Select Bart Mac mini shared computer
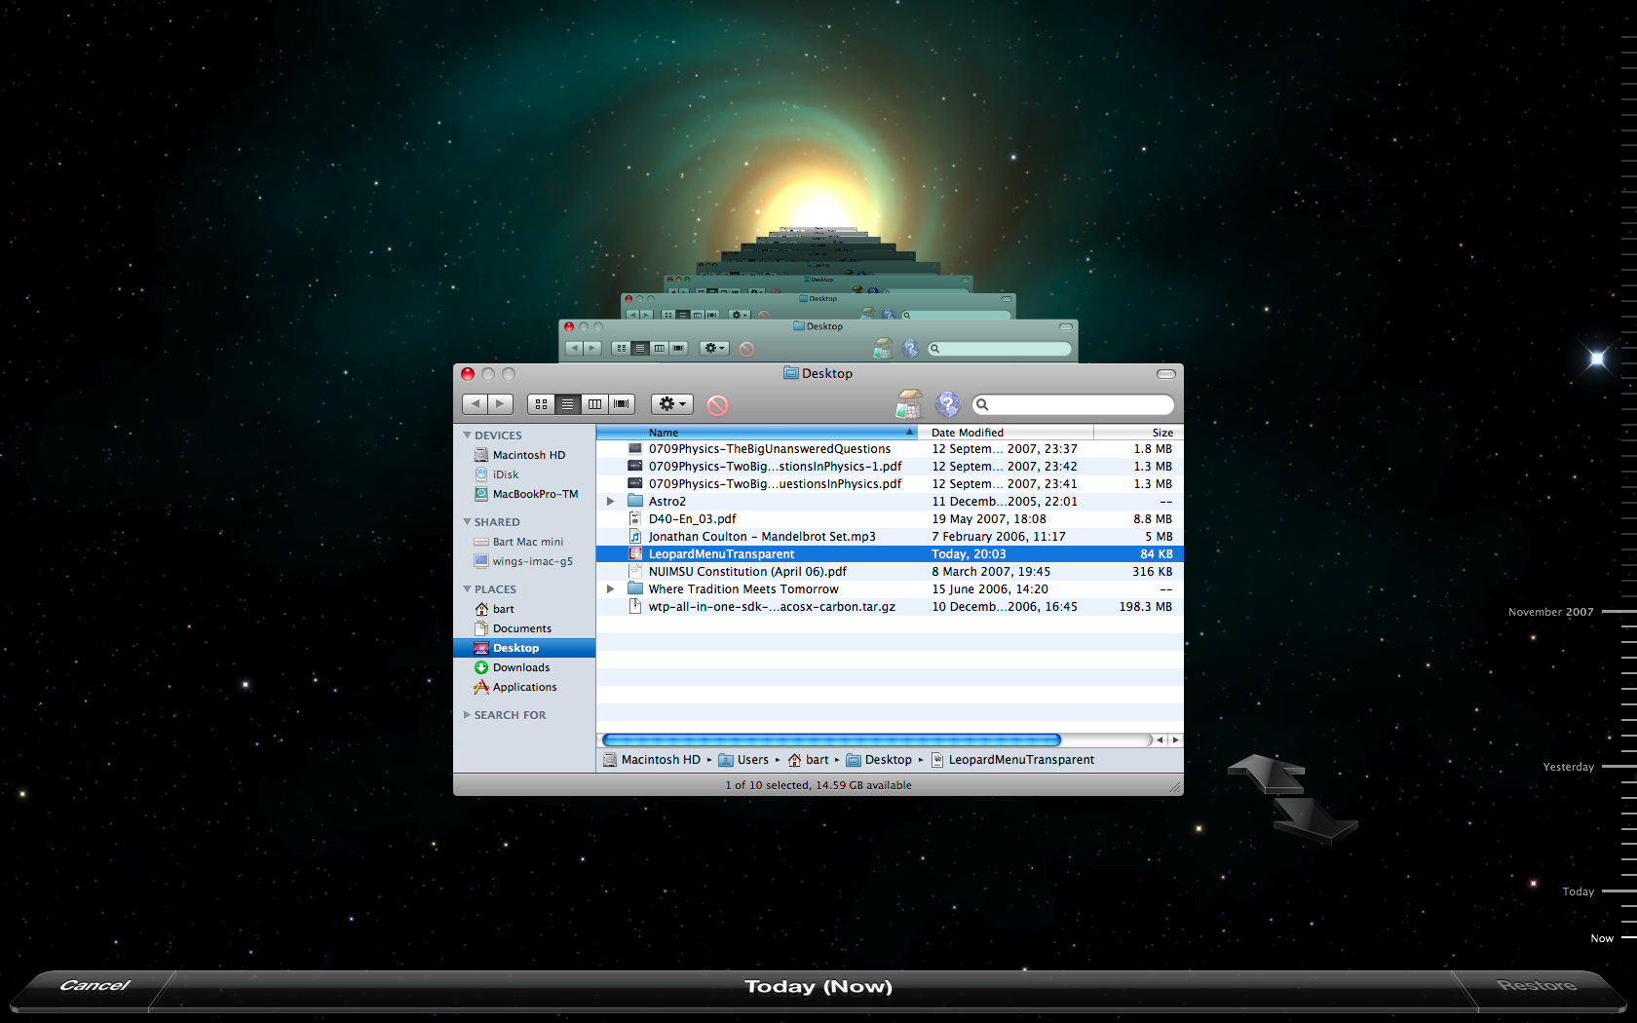 coord(524,542)
